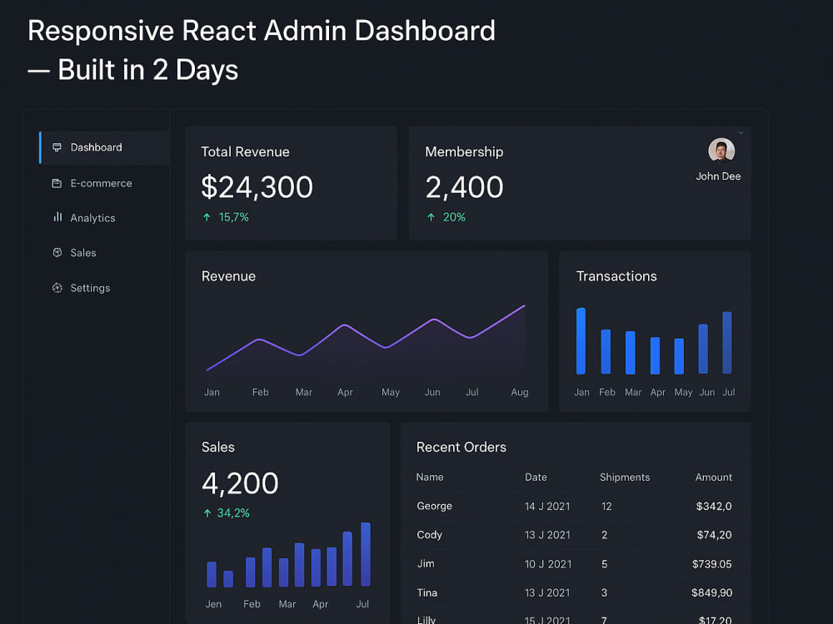This screenshot has height=624, width=833.
Task: Click the Jul bar in Transactions chart
Action: 727,342
